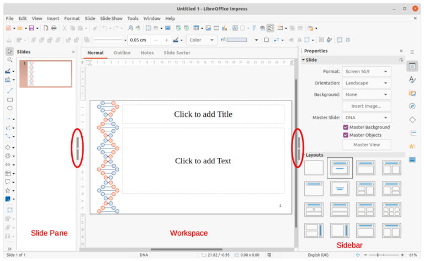Click the Print icon in toolbar
The height and width of the screenshot is (261, 424).
pos(54,28)
